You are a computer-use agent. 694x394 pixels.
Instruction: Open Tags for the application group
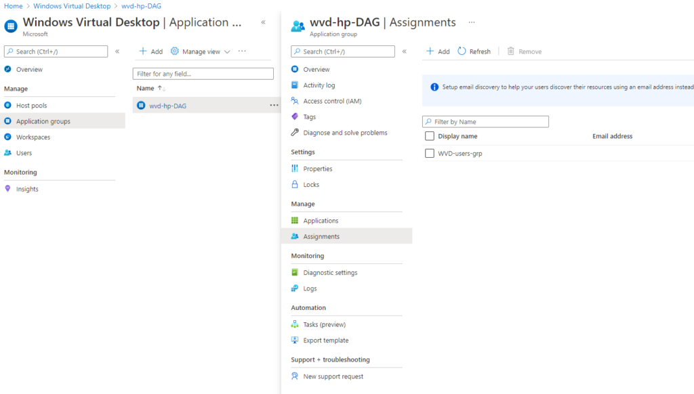click(309, 116)
